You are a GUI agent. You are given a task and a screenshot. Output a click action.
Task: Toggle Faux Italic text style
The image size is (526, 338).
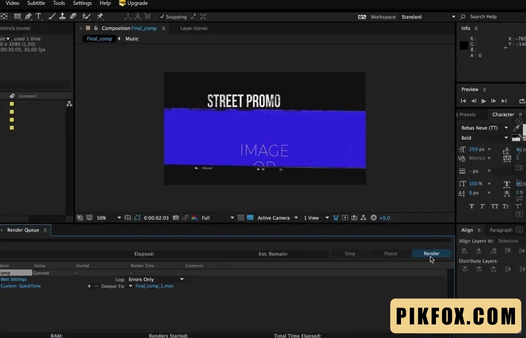[482, 206]
